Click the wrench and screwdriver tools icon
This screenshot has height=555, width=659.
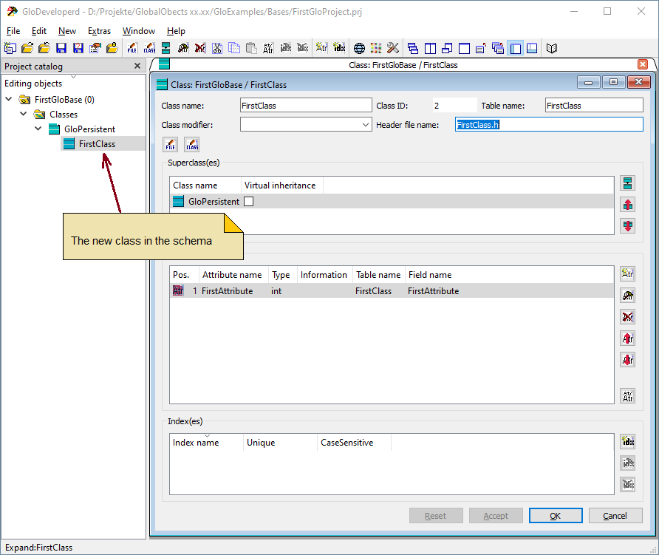[393, 48]
